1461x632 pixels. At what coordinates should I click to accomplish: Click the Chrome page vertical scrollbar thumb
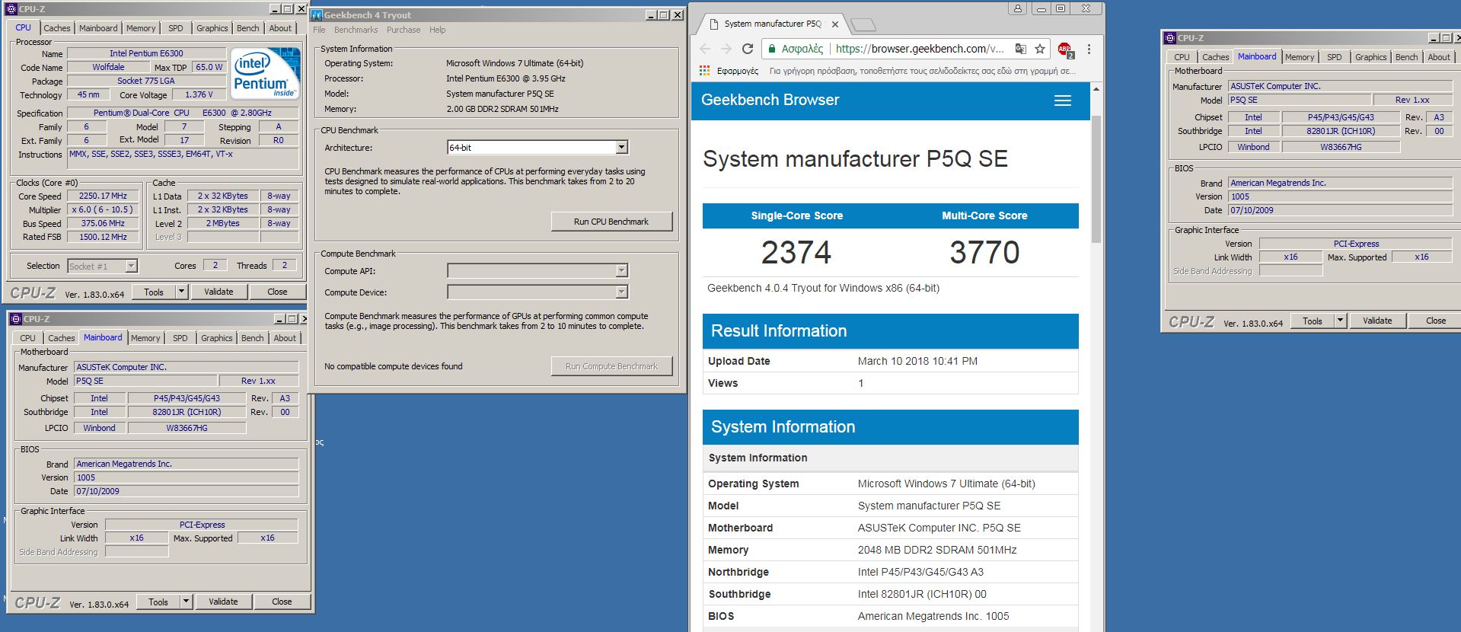click(1096, 179)
